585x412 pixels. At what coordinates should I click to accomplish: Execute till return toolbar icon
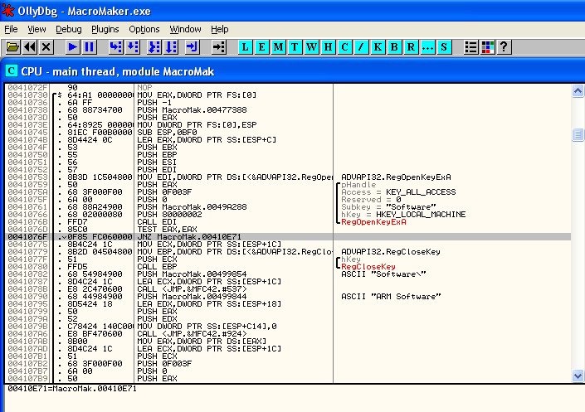pyautogui.click(x=193, y=47)
